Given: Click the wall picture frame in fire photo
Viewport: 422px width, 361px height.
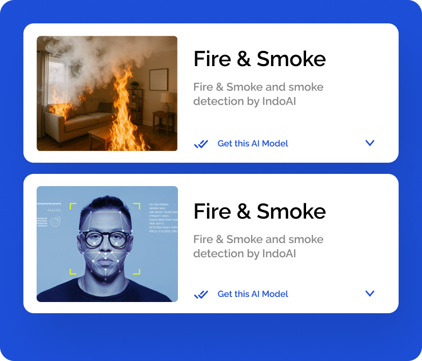Looking at the screenshot, I should click(159, 79).
